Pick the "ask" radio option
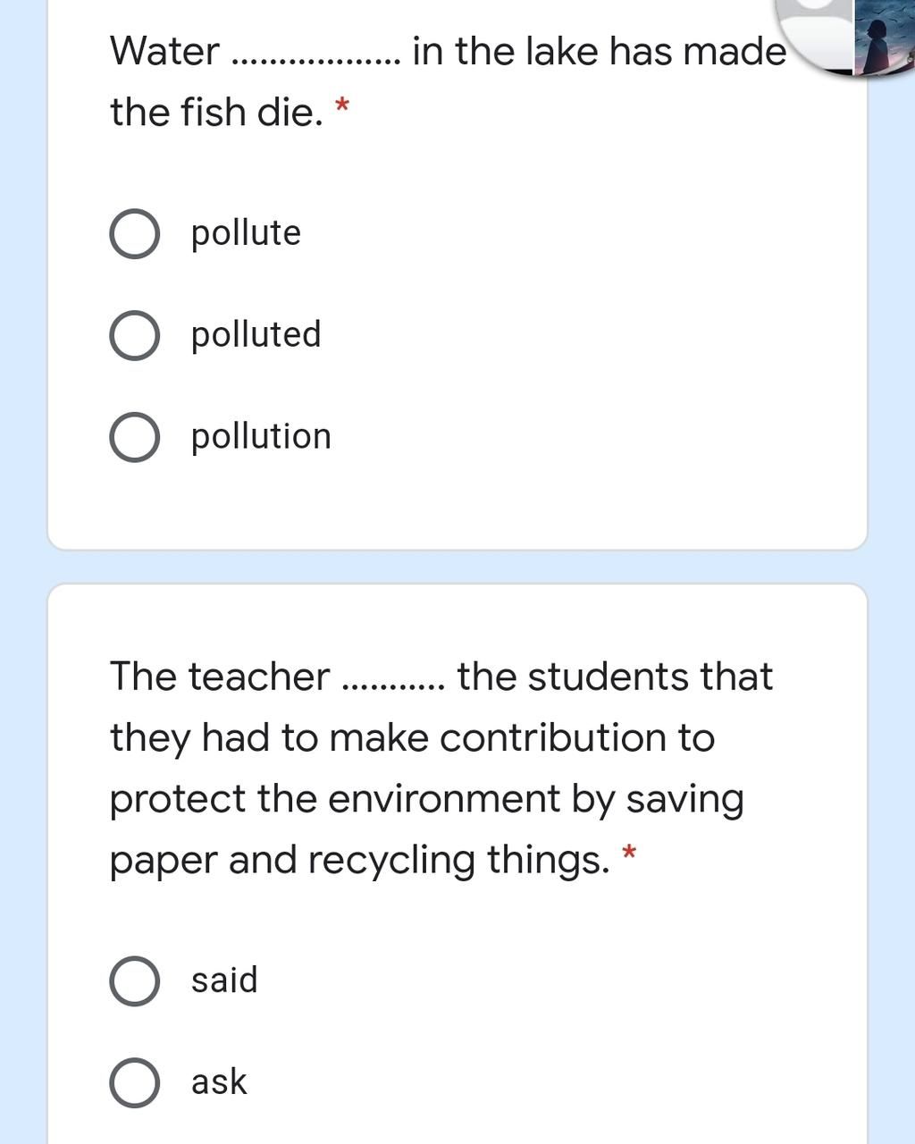Screen dimensions: 915x1144 point(135,1083)
